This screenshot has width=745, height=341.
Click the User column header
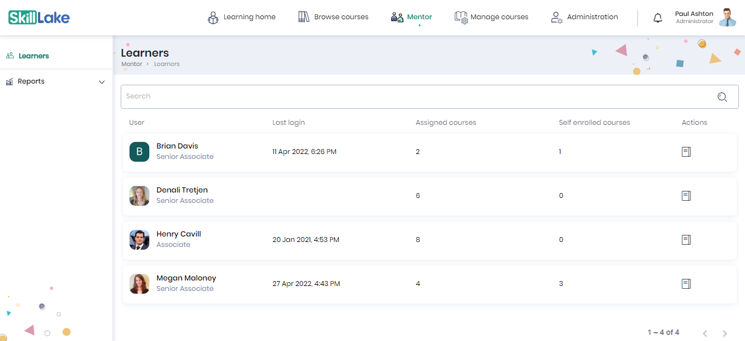point(137,123)
